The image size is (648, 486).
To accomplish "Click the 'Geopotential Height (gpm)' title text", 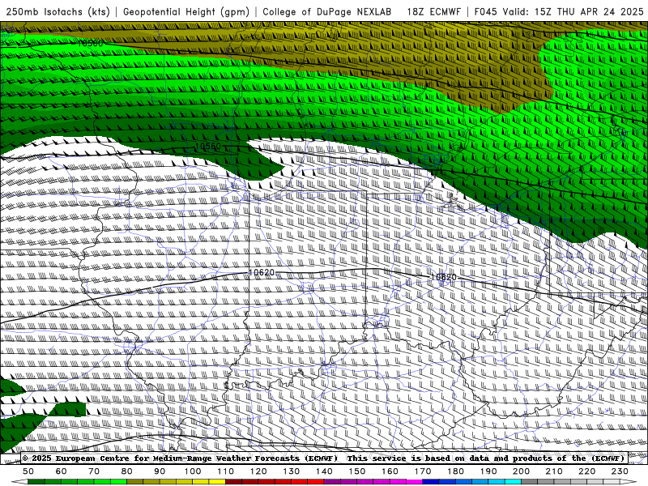I will pos(186,11).
